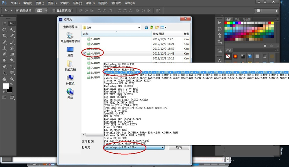Open the 样式 panel options menu
Screen dimensions: 289x167
(277, 50)
